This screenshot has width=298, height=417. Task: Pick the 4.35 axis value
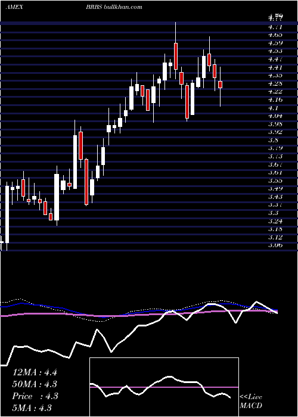[275, 75]
